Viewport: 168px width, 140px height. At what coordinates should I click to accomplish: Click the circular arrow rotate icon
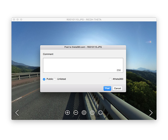(x=92, y=113)
